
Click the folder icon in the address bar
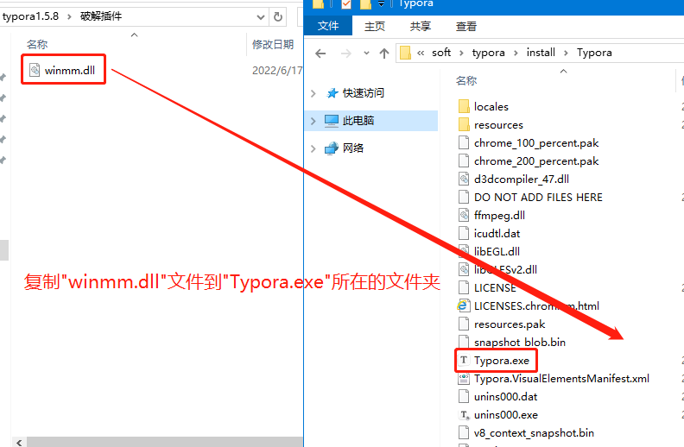tap(405, 53)
